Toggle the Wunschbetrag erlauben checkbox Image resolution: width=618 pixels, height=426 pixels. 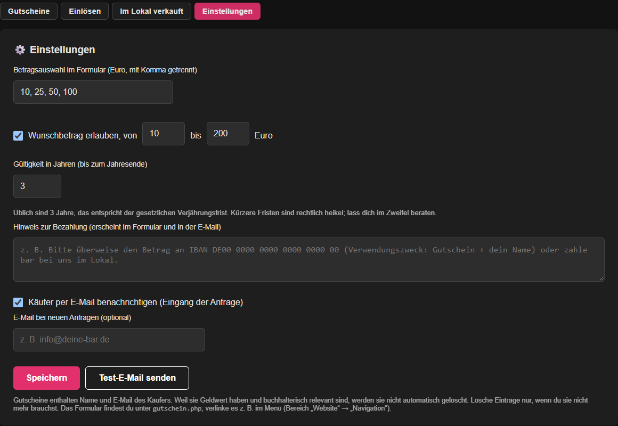point(18,136)
